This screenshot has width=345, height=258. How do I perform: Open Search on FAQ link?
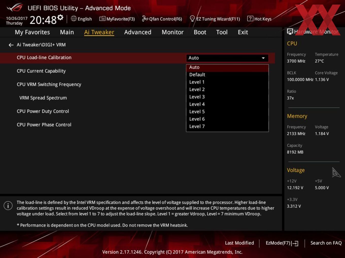[326, 243]
